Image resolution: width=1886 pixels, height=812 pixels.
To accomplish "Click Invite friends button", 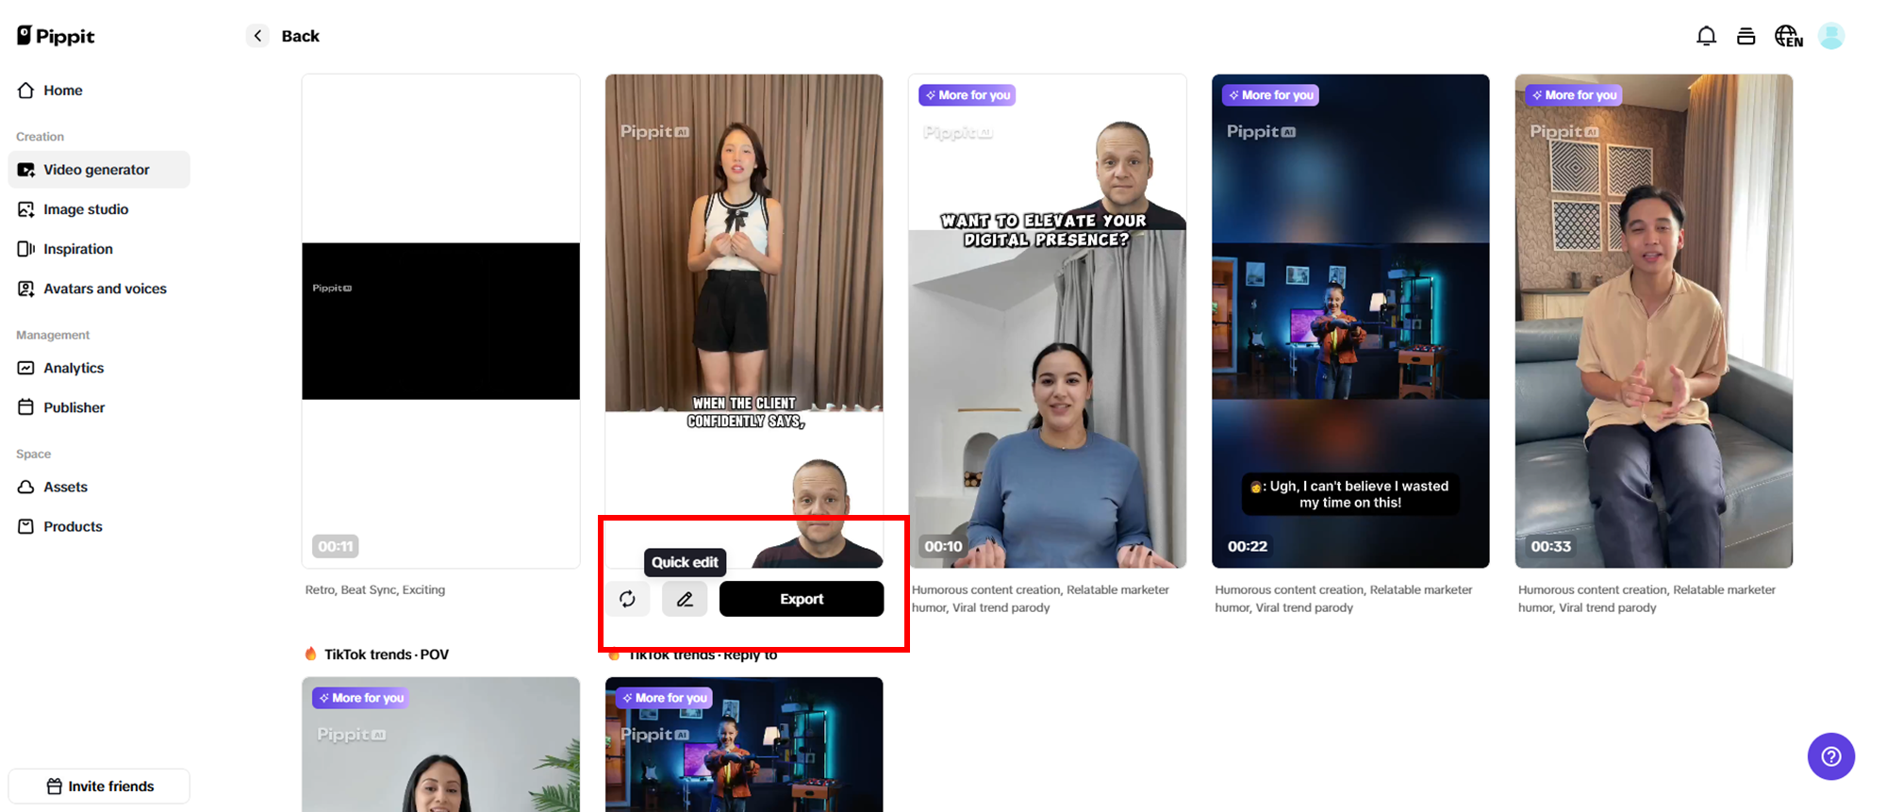I will coord(99,787).
